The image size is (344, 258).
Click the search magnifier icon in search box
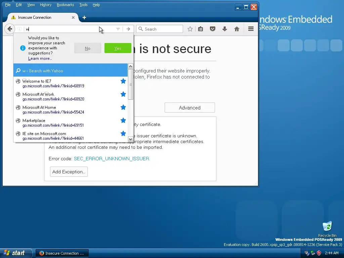coord(141,29)
